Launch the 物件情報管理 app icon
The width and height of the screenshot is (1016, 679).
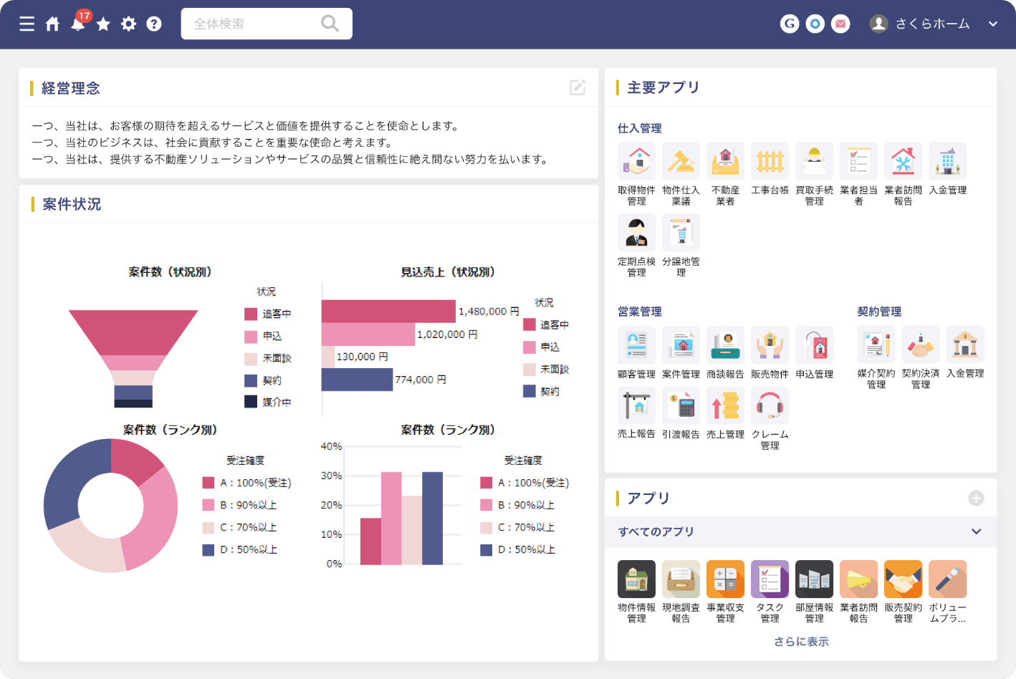pyautogui.click(x=636, y=579)
